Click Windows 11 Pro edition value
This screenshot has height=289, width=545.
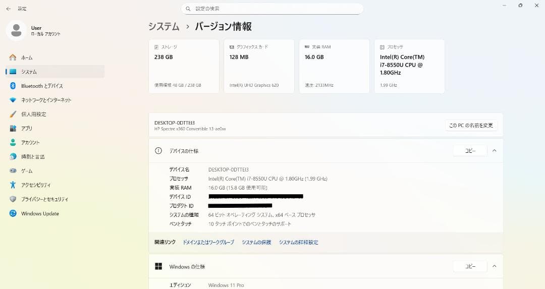point(226,285)
